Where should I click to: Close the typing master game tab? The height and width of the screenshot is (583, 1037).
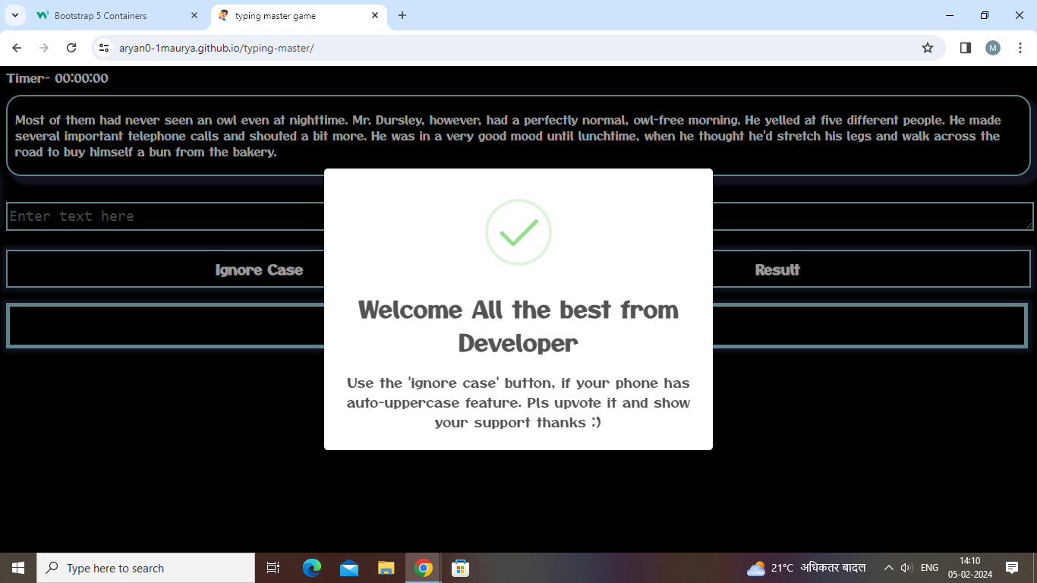pyautogui.click(x=375, y=15)
